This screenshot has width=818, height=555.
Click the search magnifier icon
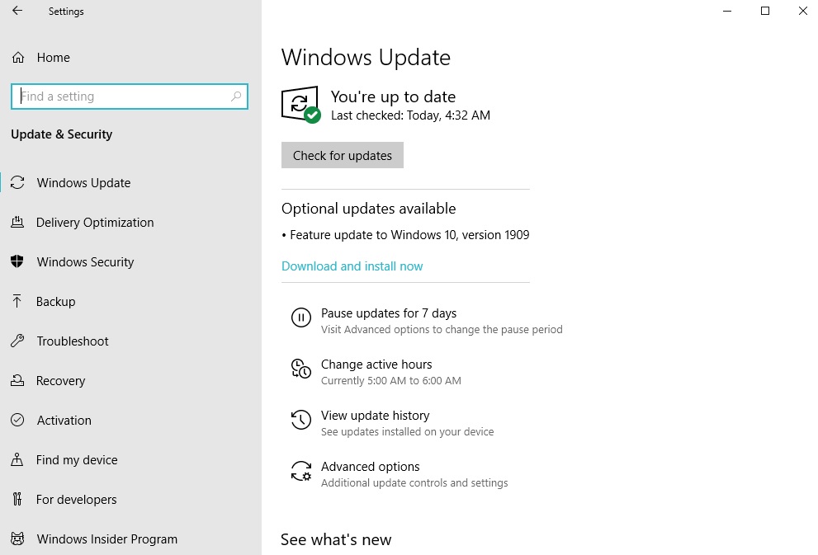236,96
